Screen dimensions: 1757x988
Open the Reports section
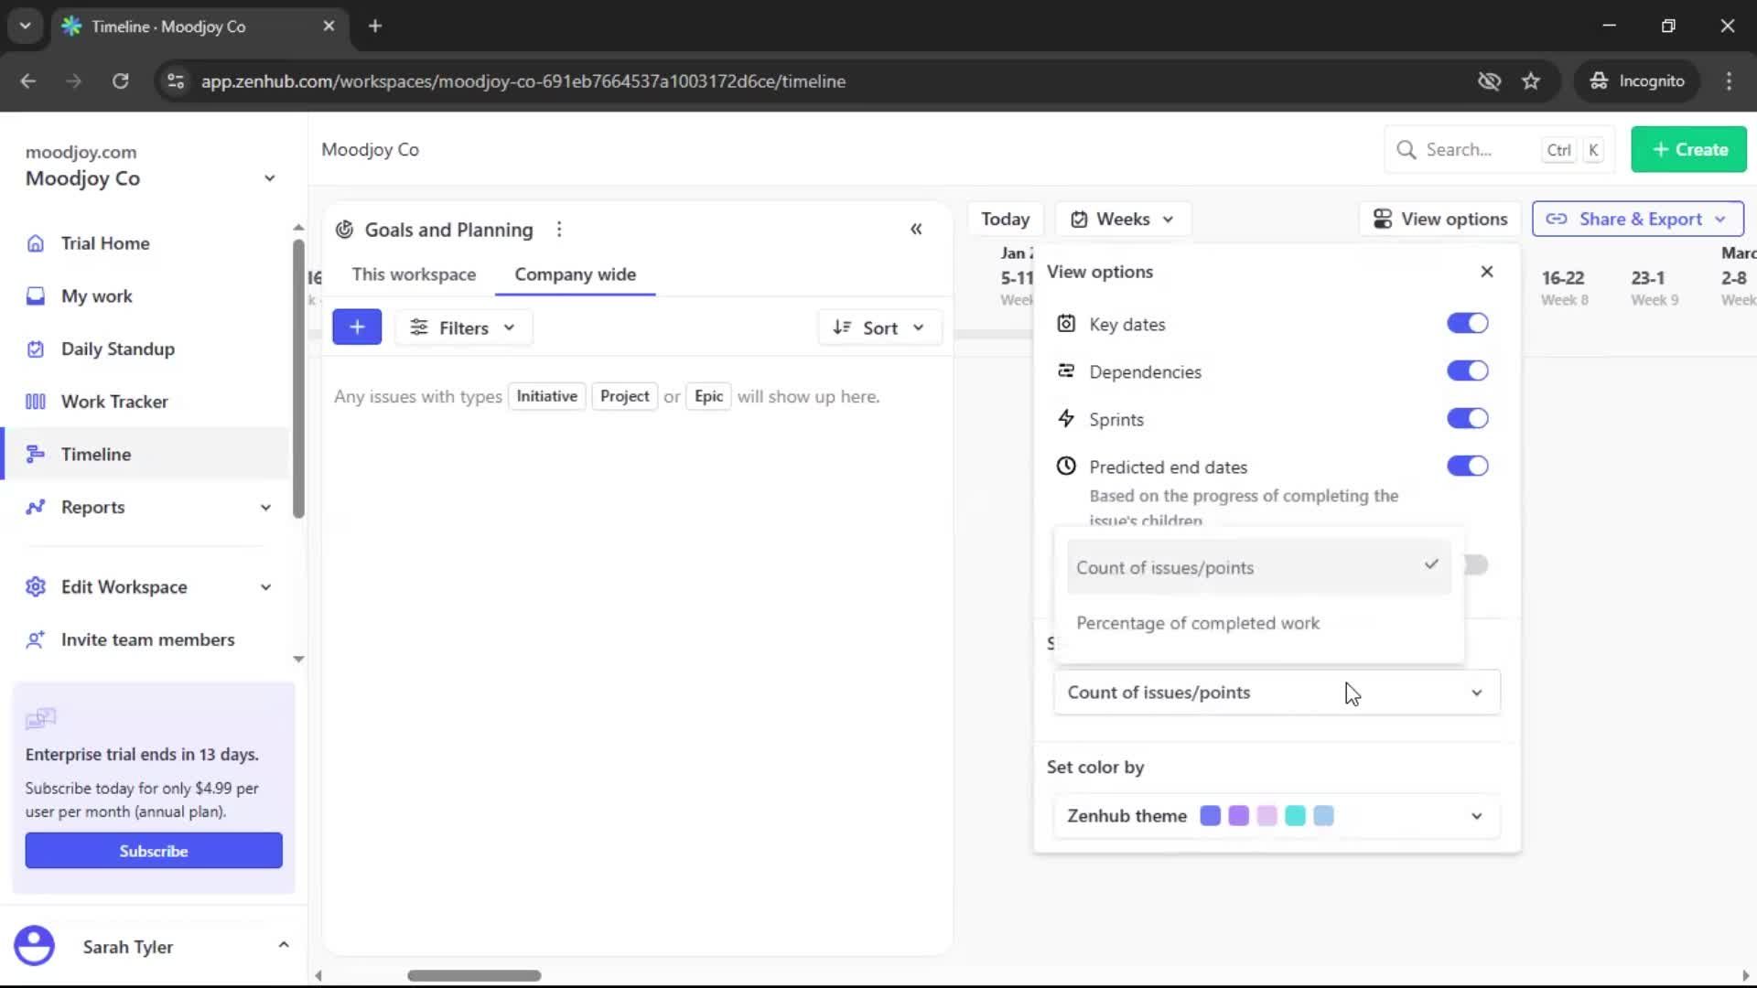[92, 507]
